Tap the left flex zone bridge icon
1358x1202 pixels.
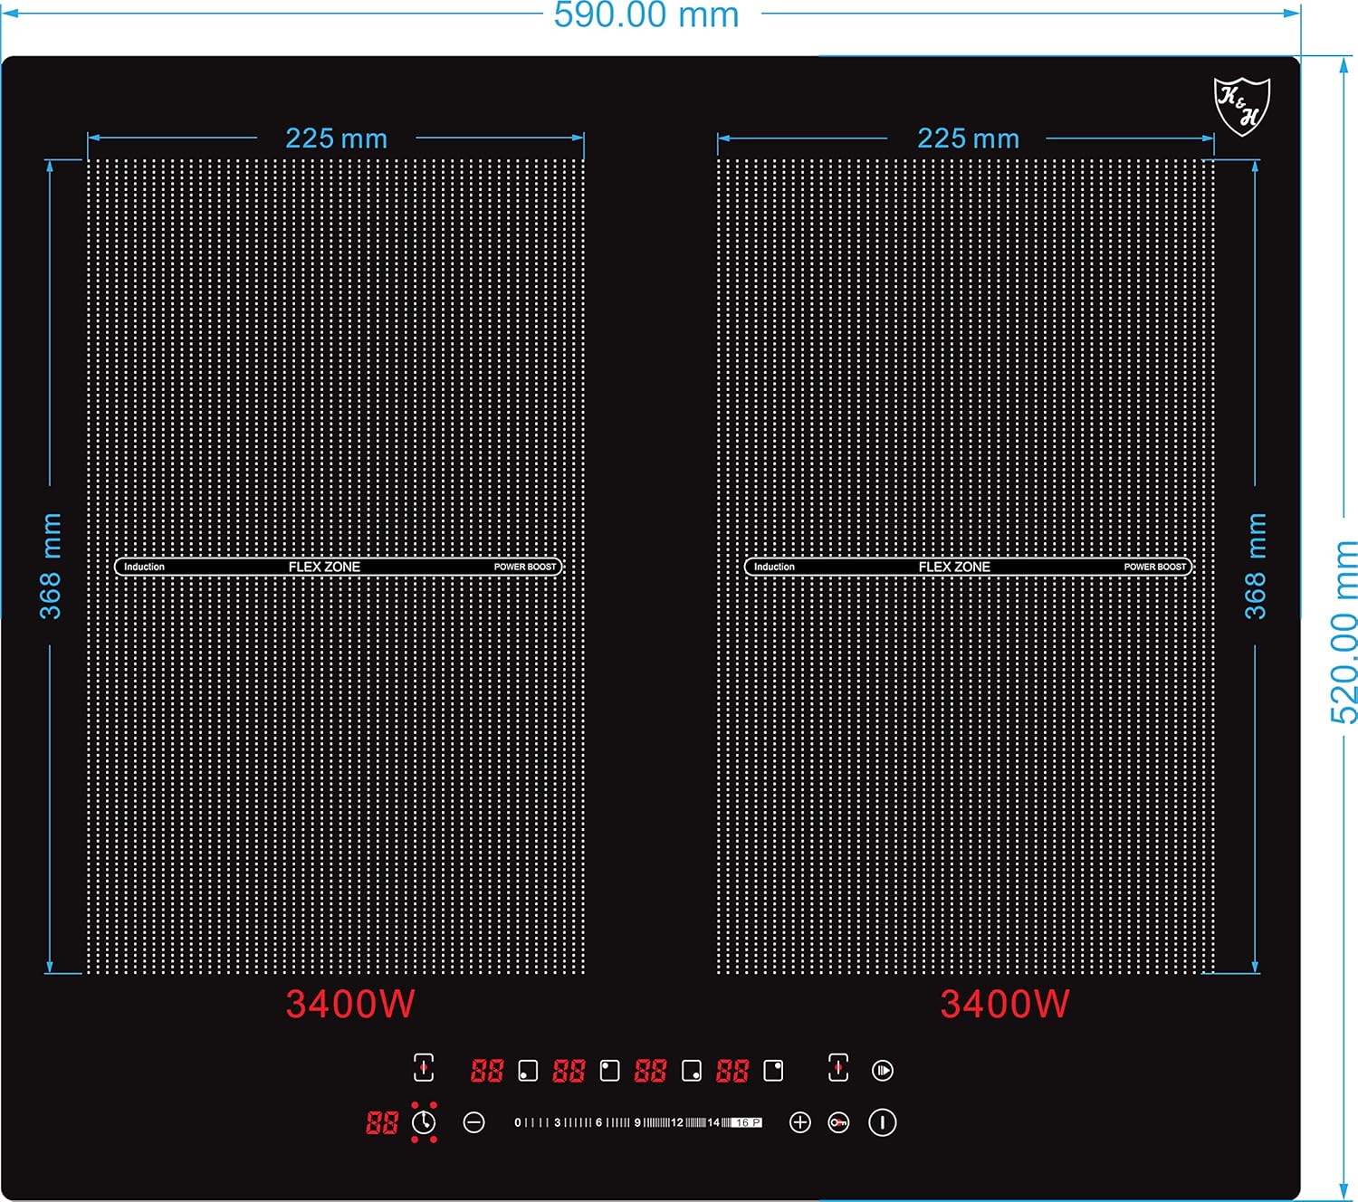coord(424,1068)
